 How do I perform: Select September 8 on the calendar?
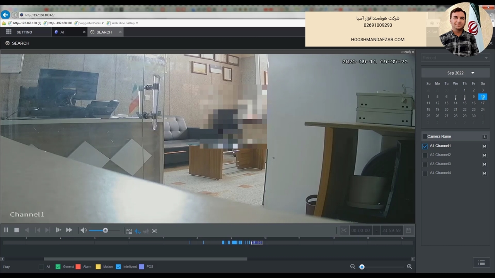click(x=464, y=97)
